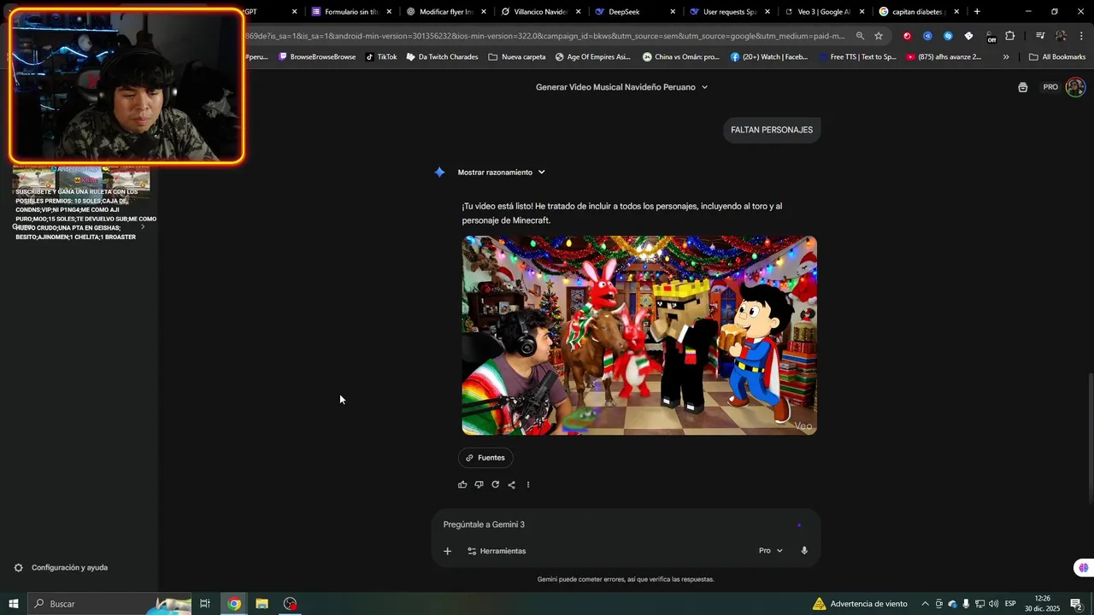Open the chat title Generar Video Musical dropdown

tap(621, 87)
